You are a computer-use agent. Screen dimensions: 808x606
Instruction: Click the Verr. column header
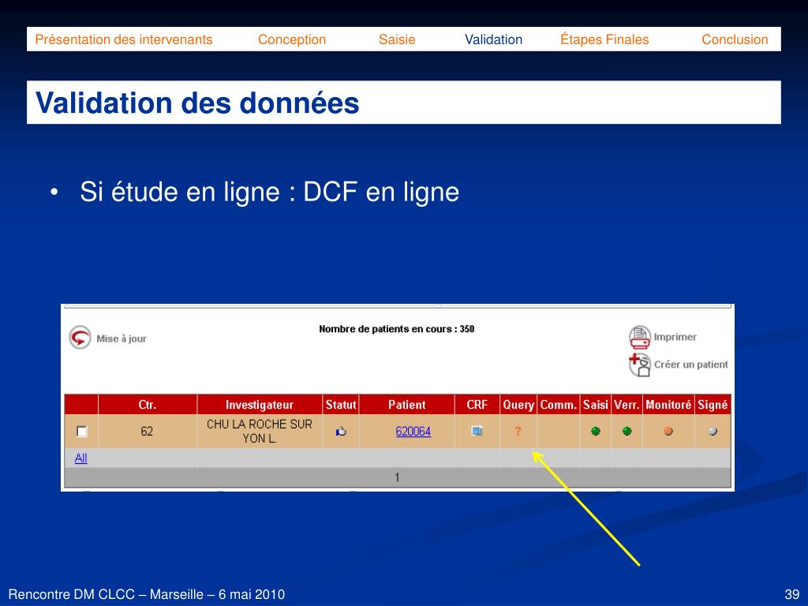pyautogui.click(x=627, y=405)
